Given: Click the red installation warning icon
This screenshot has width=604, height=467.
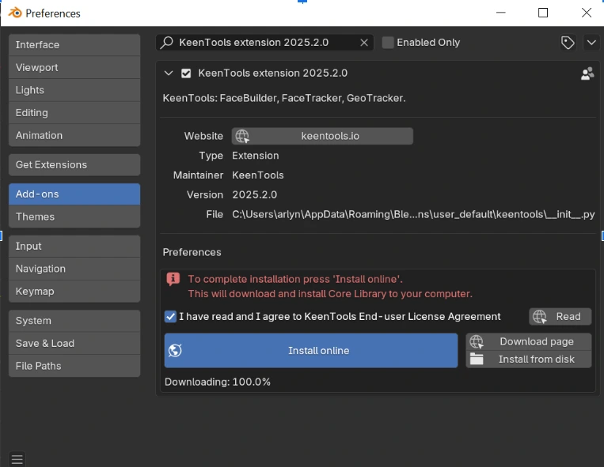Looking at the screenshot, I should [173, 279].
